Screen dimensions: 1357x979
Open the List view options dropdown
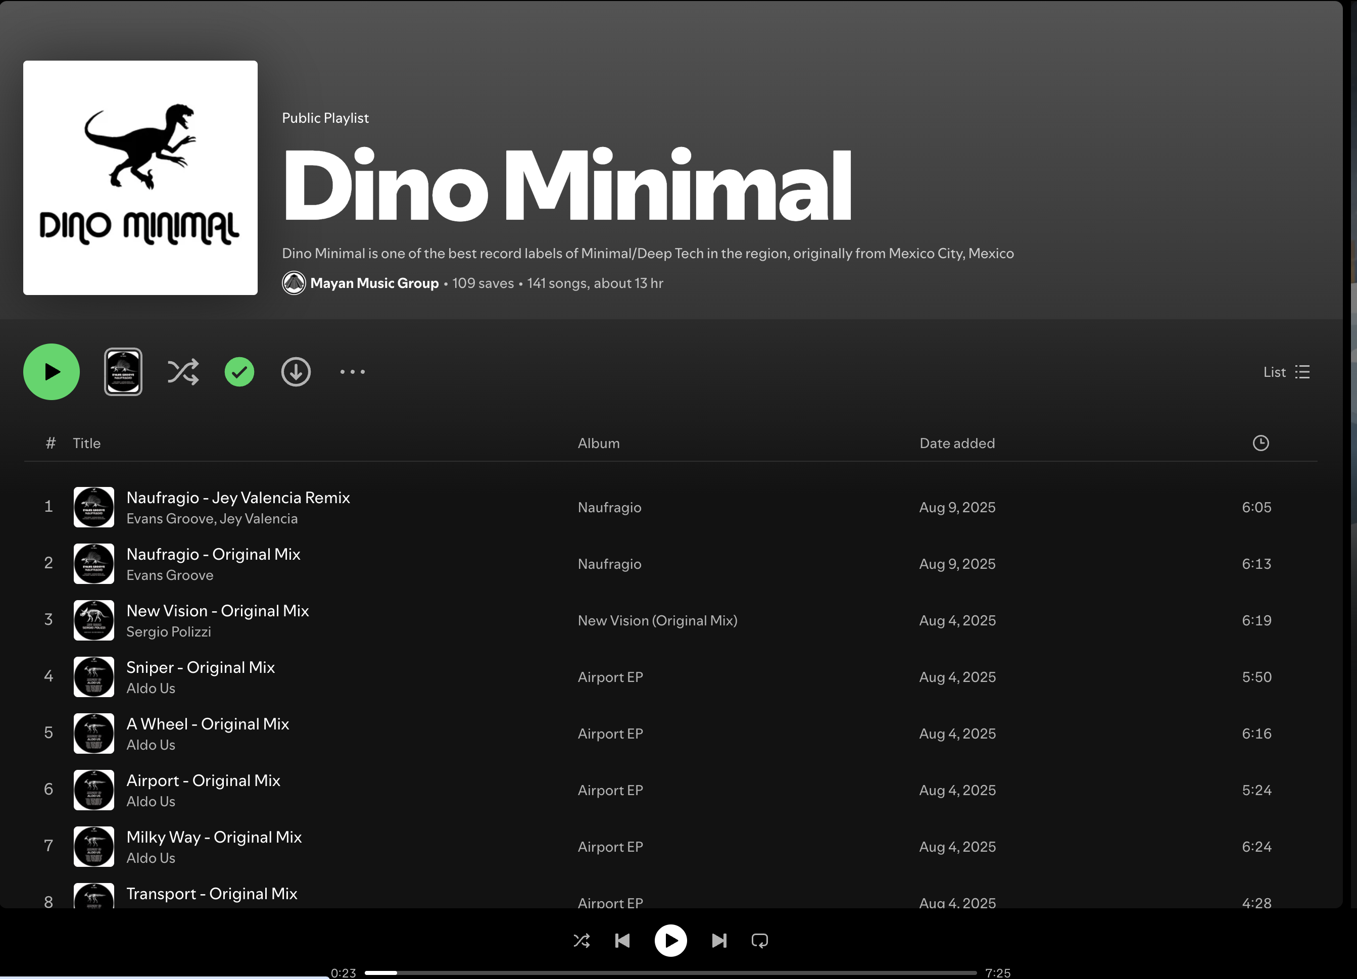coord(1286,372)
